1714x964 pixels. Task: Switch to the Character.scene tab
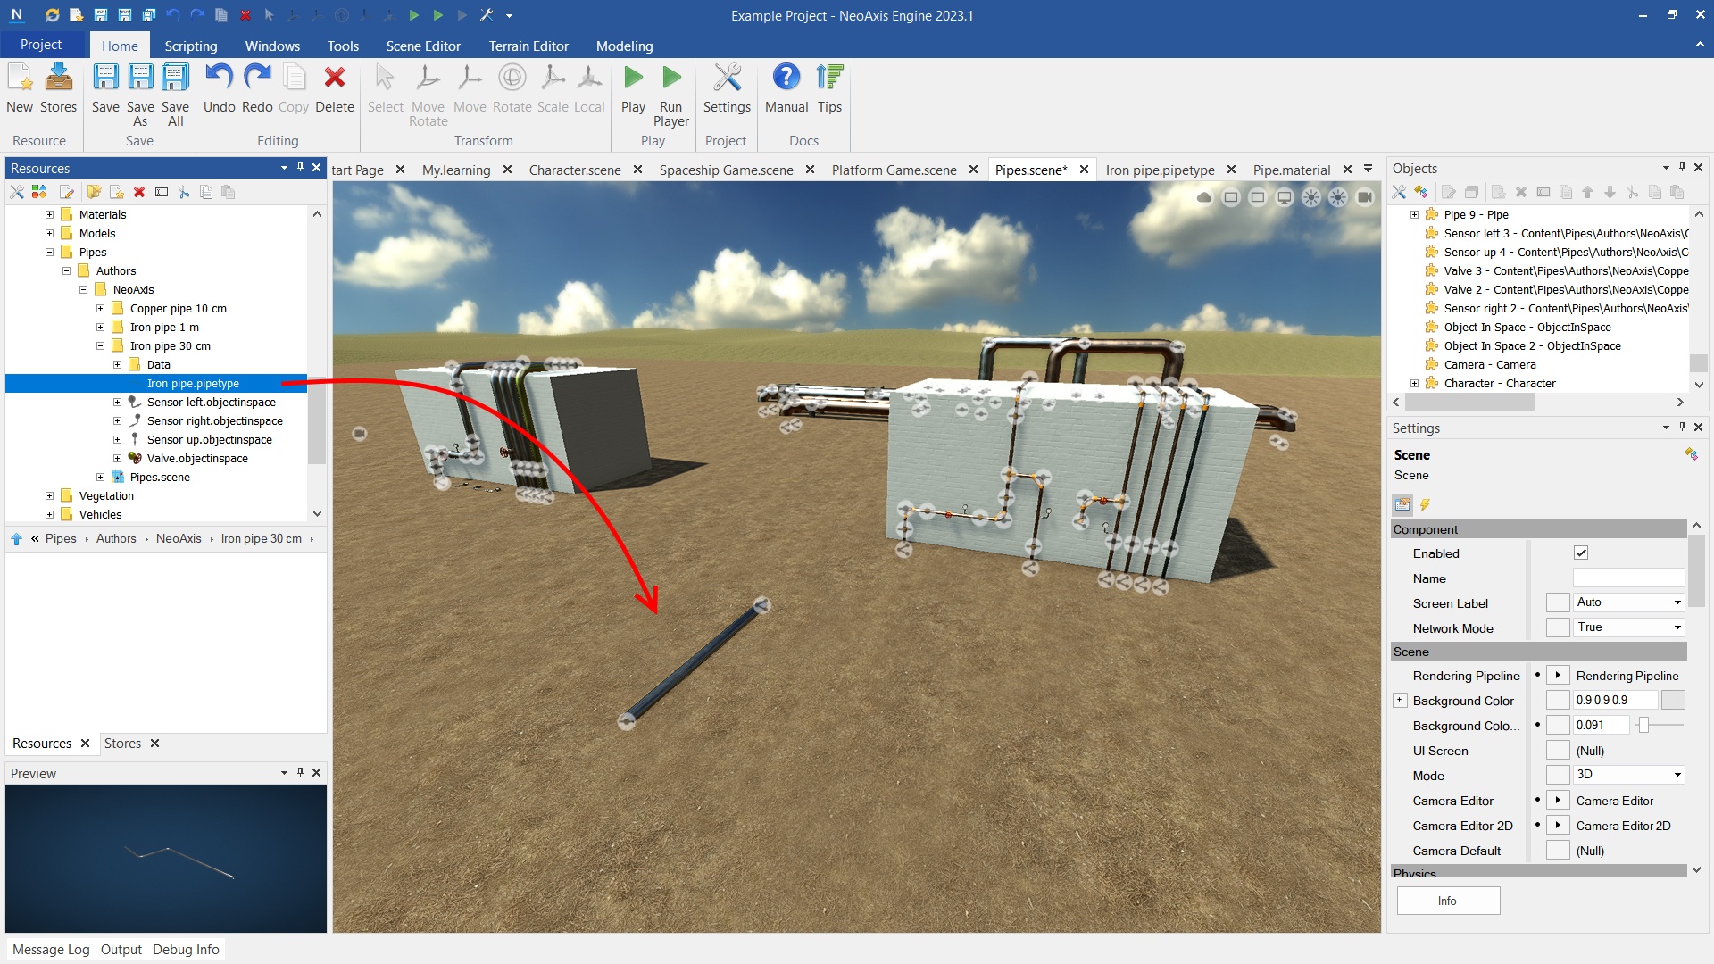click(574, 170)
